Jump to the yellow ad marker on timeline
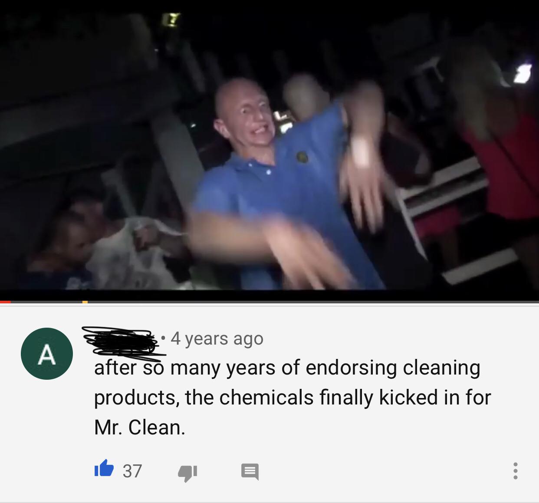 point(85,302)
